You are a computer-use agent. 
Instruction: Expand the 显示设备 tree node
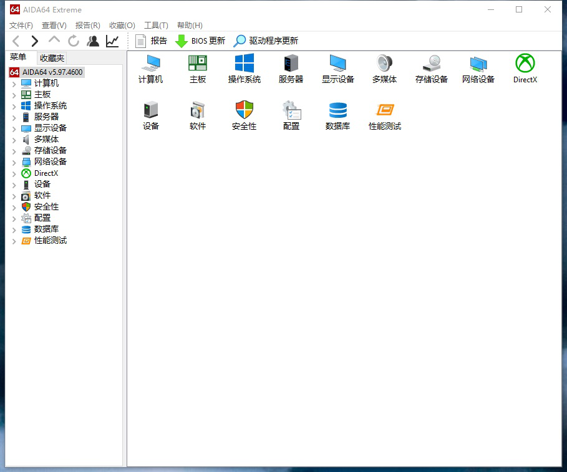[14, 128]
